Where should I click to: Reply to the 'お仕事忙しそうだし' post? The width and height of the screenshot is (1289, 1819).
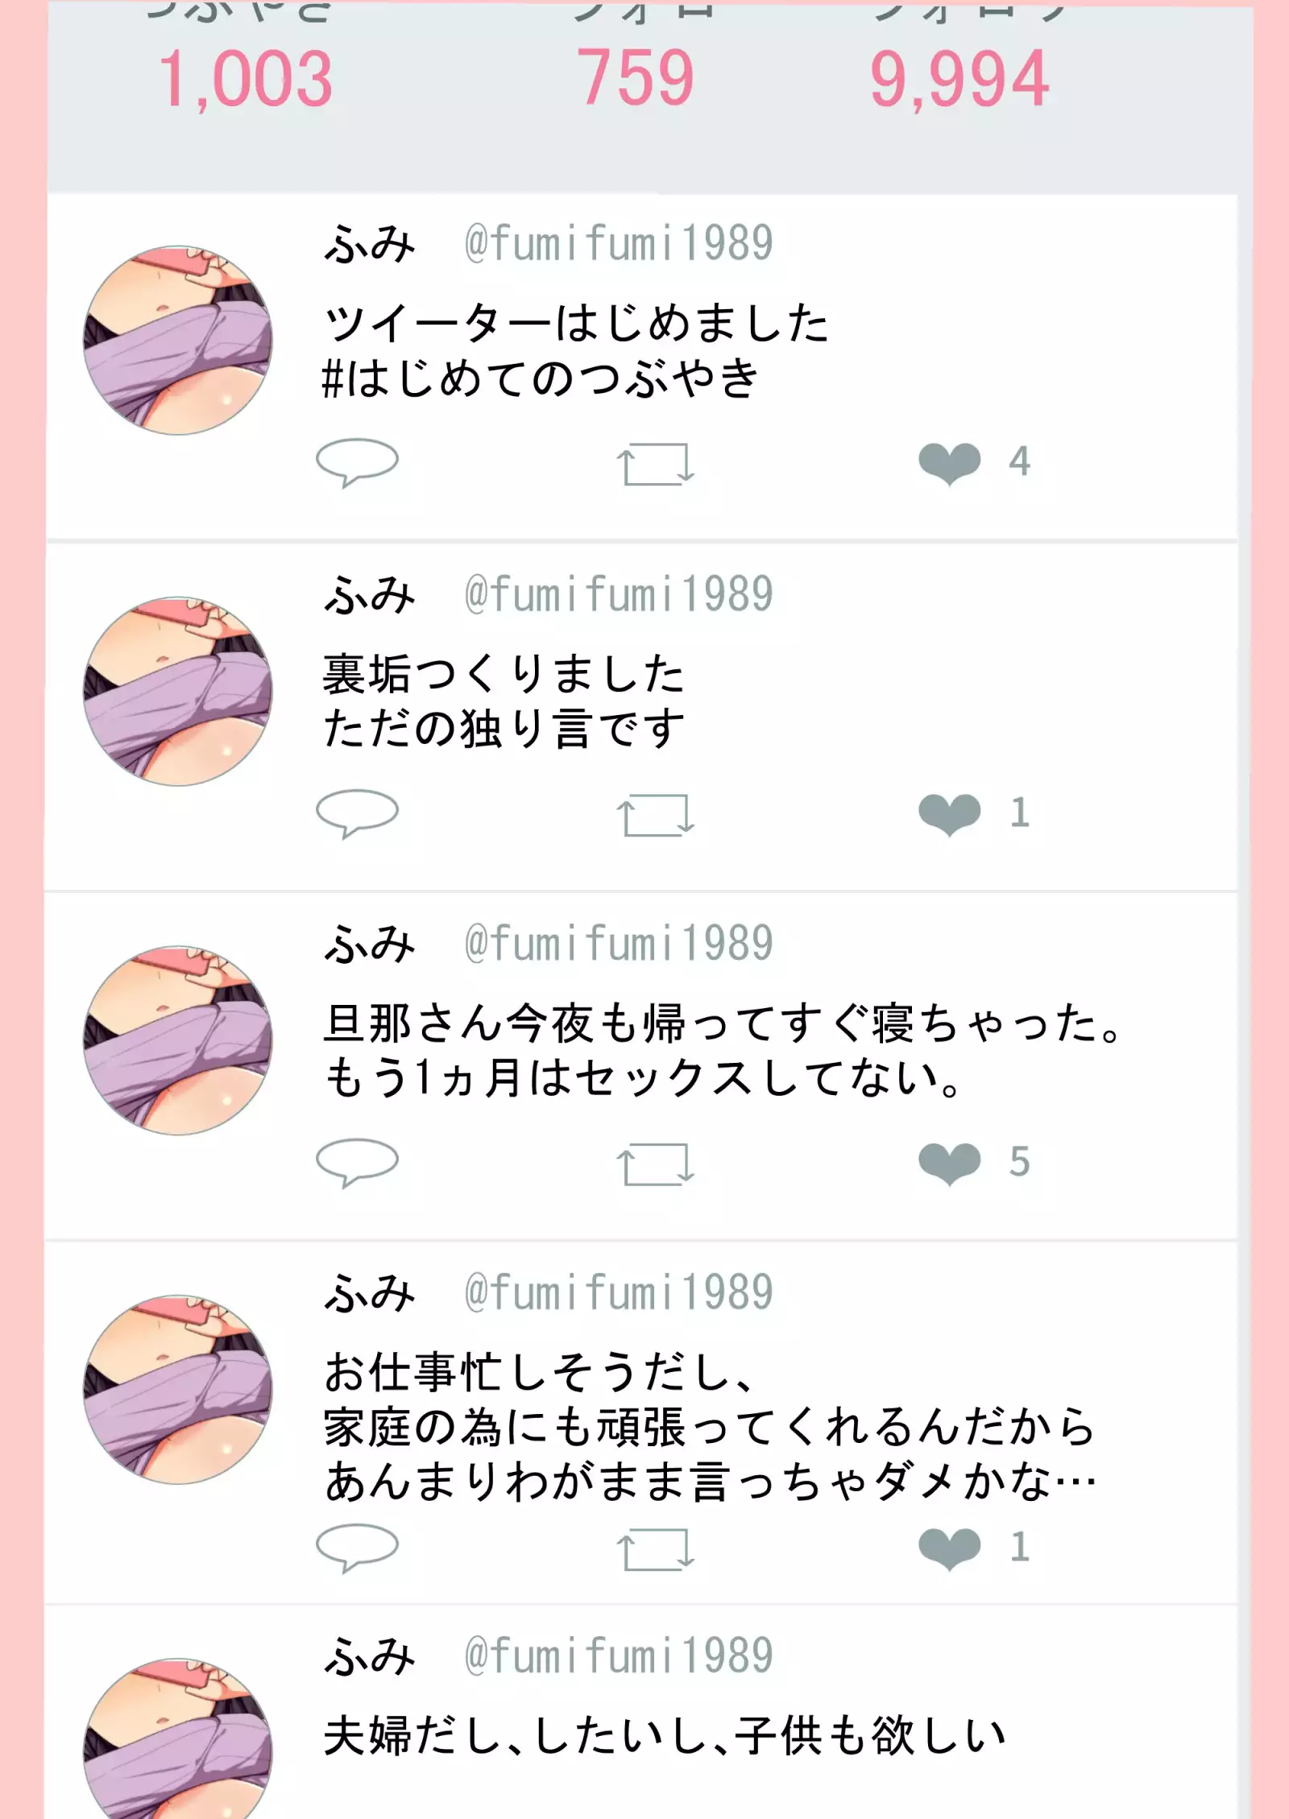357,1547
